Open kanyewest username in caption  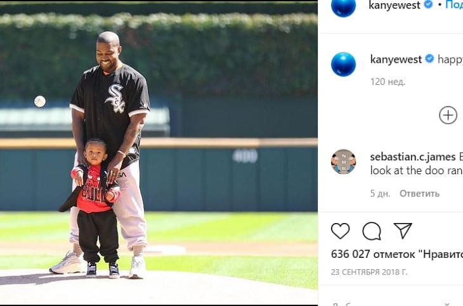396,60
